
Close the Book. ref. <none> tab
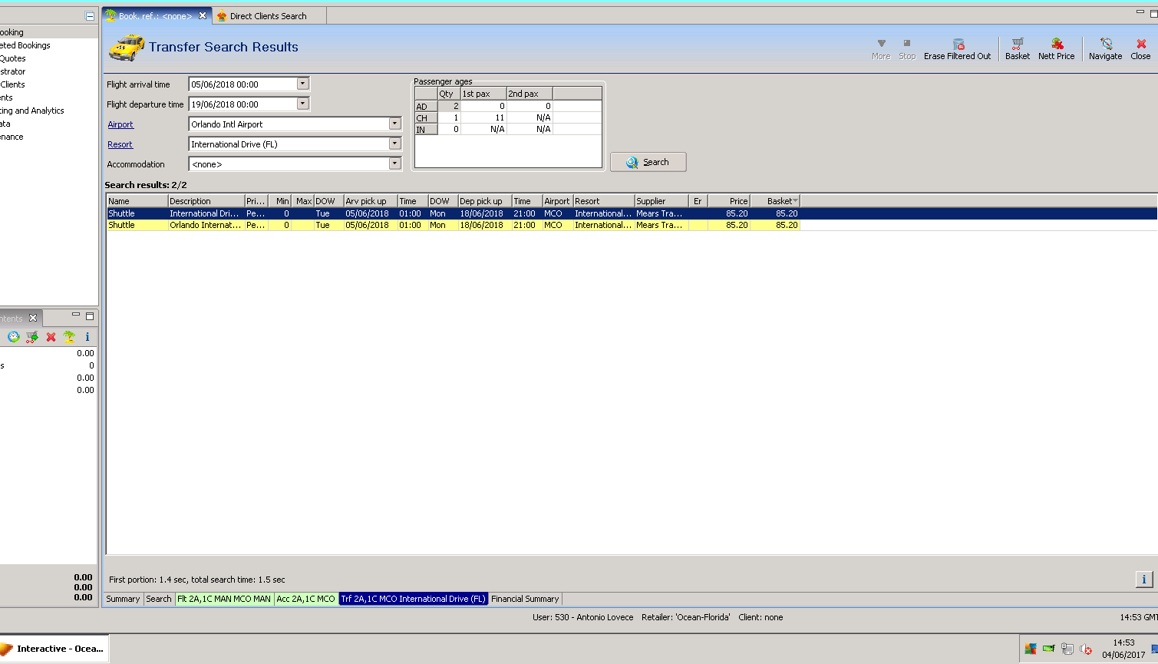pyautogui.click(x=203, y=15)
